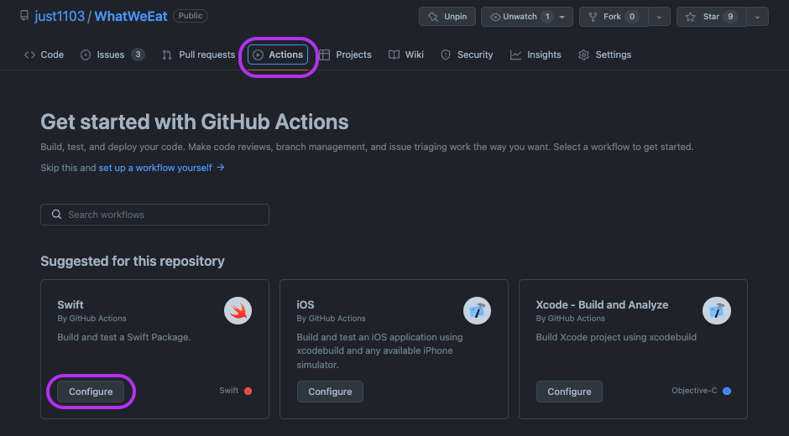The height and width of the screenshot is (436, 789).
Task: Click the Suggested for this repository heading
Action: (x=133, y=261)
